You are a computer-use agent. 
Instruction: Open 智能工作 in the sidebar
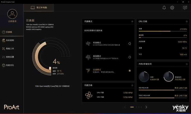tap(12, 48)
